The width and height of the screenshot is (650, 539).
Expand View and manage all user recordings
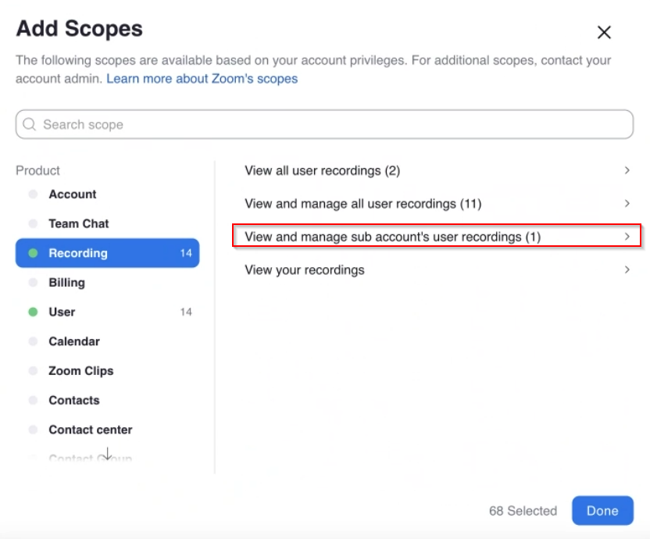627,204
